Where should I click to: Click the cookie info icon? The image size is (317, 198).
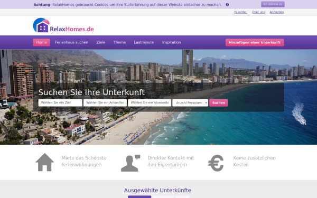pyautogui.click(x=227, y=5)
